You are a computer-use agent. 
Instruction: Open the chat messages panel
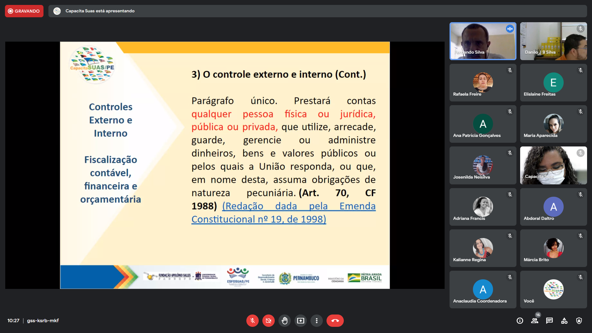pos(549,321)
